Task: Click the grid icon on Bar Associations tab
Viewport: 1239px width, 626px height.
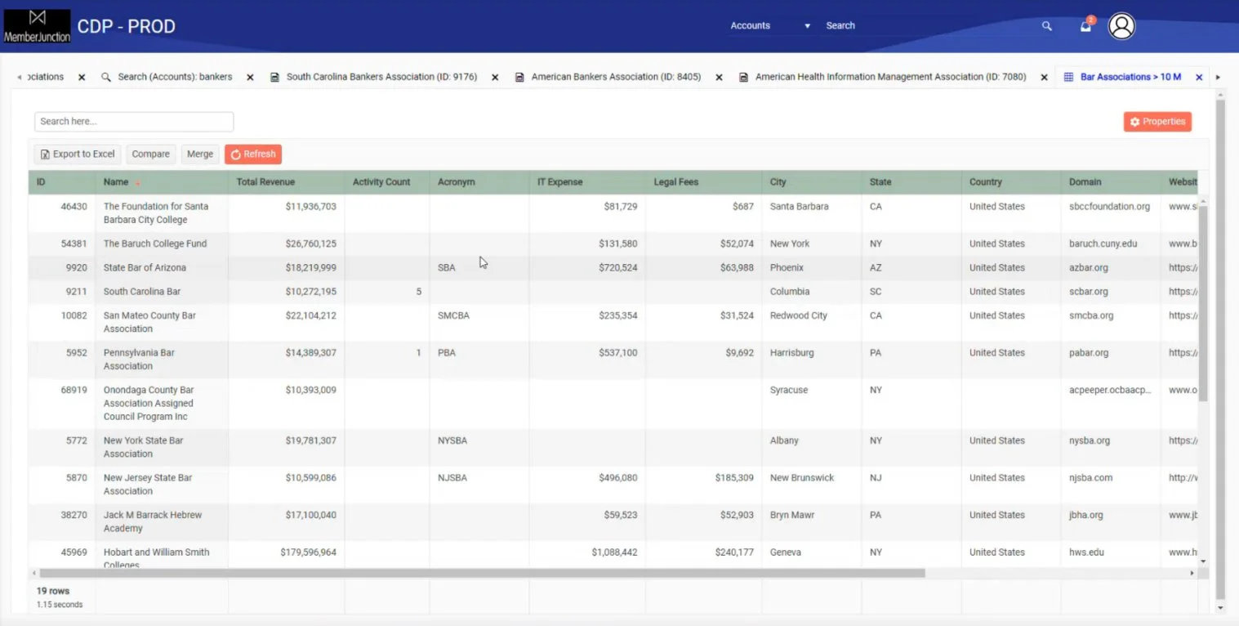Action: [1068, 78]
